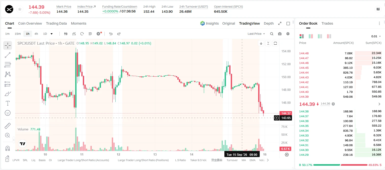Open the order book three-dot menu
The image size is (385, 170).
pyautogui.click(x=379, y=23)
